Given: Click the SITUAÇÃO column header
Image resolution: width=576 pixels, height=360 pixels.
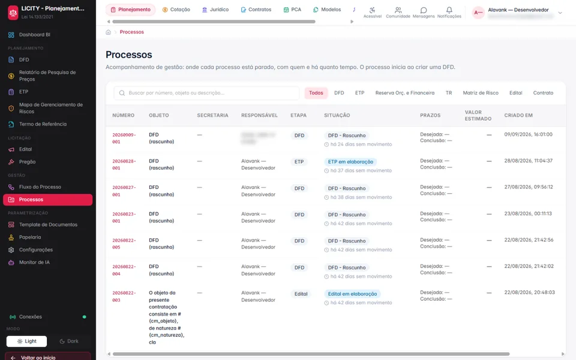Looking at the screenshot, I should coord(337,115).
